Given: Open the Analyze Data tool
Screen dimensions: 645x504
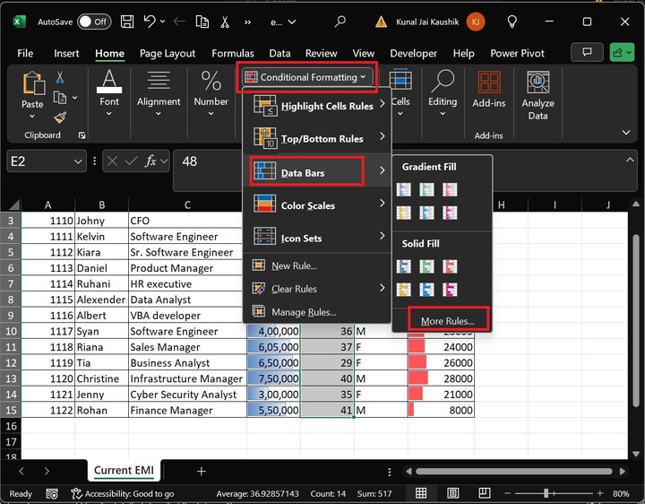Looking at the screenshot, I should pyautogui.click(x=537, y=96).
